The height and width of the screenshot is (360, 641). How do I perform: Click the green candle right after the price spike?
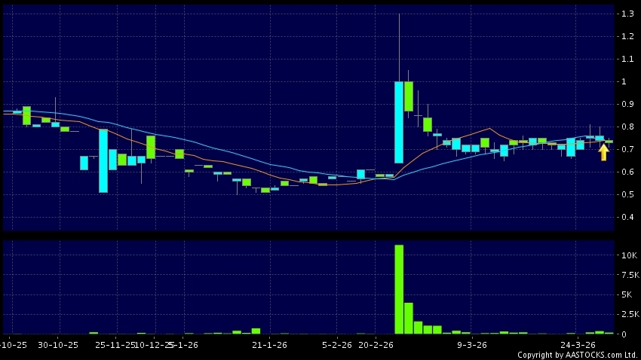click(x=409, y=96)
